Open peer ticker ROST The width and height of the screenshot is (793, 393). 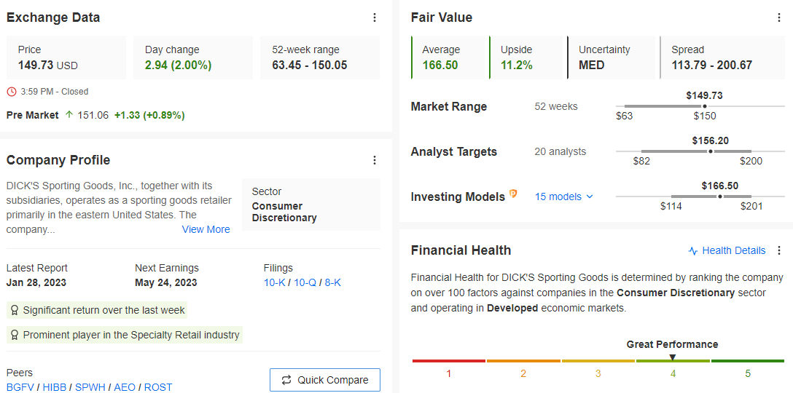[x=157, y=387]
